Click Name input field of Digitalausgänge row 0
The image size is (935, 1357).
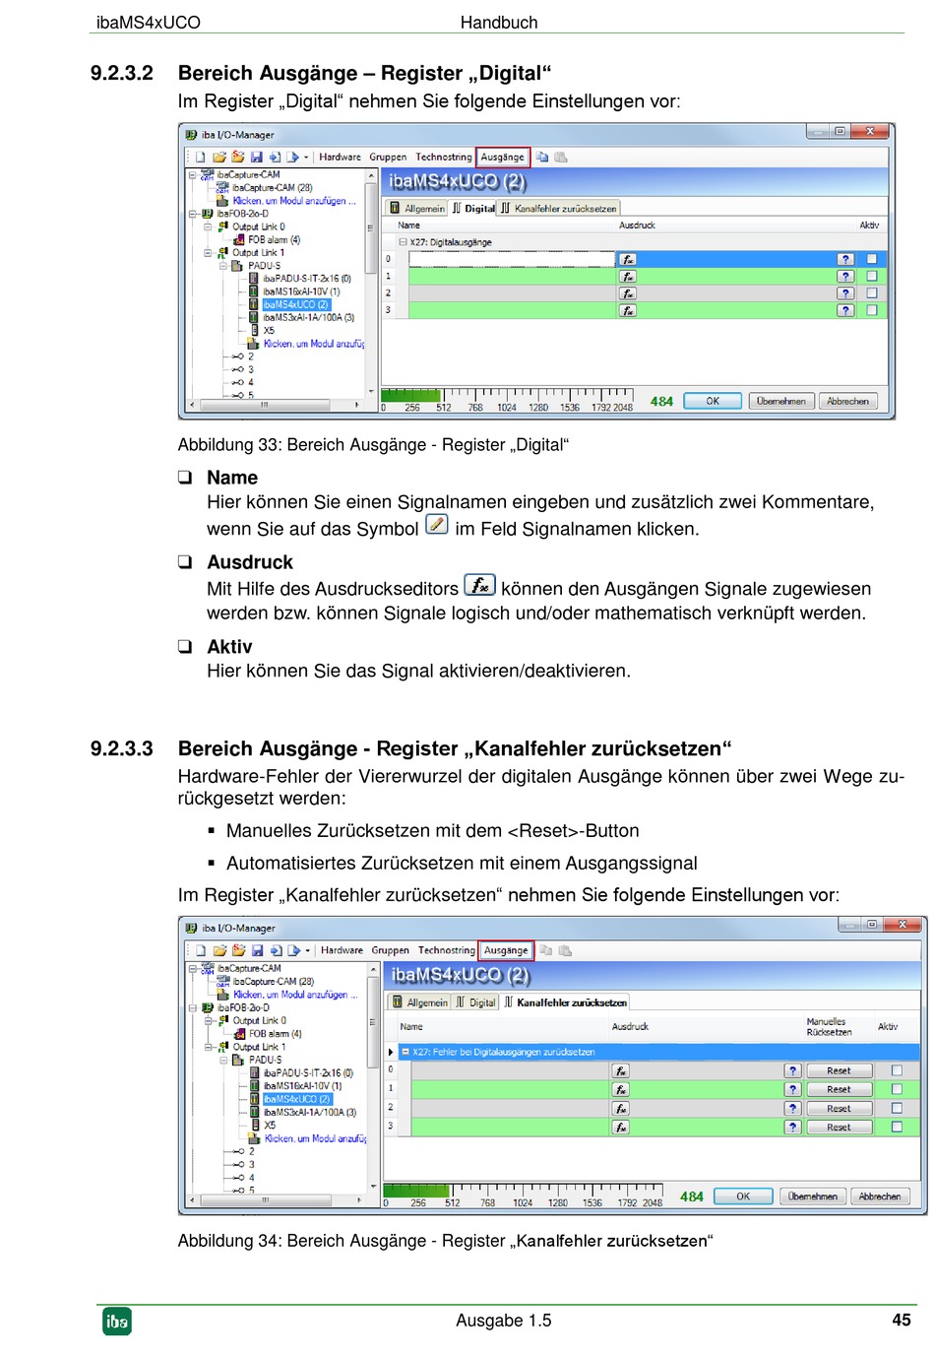pos(512,260)
